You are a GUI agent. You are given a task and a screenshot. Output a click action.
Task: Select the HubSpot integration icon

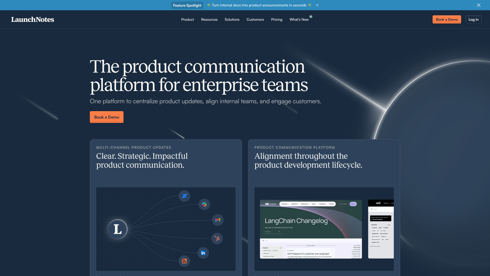tap(217, 238)
